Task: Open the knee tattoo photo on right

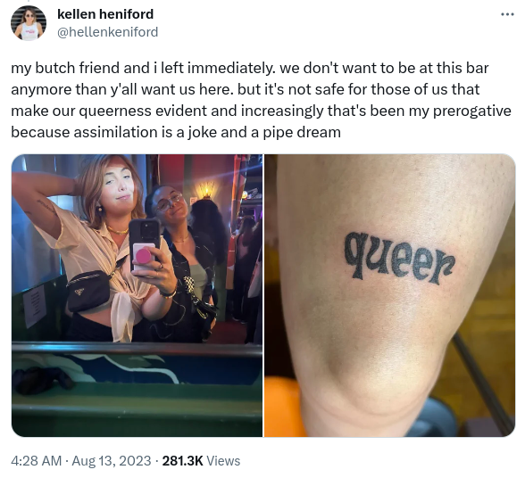Action: (x=389, y=295)
